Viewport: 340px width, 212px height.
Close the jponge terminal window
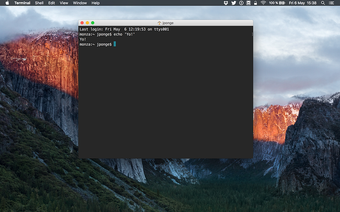click(82, 23)
